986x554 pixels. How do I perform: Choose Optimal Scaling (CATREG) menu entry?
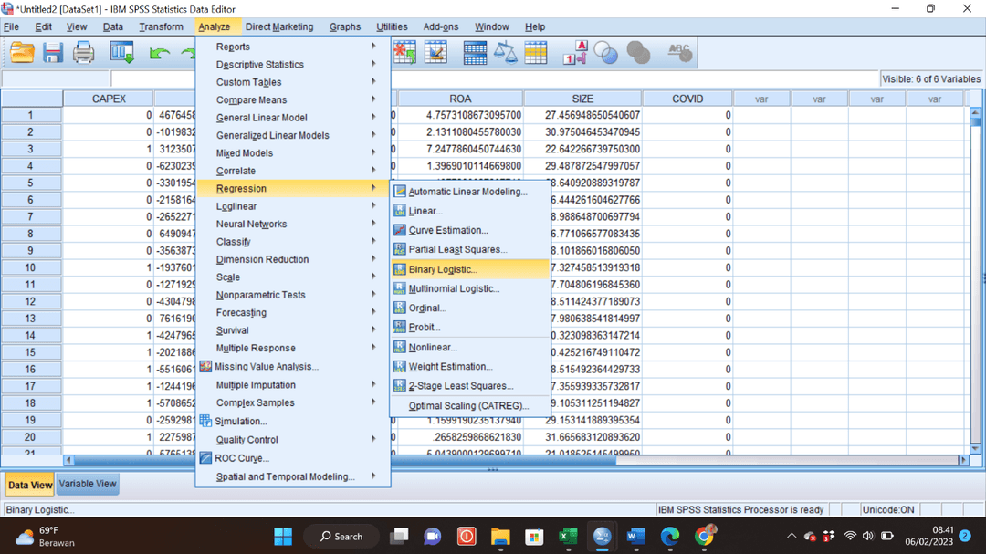[468, 405]
